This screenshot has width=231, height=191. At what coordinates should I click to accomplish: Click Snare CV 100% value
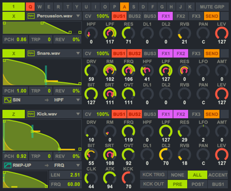(x=103, y=53)
